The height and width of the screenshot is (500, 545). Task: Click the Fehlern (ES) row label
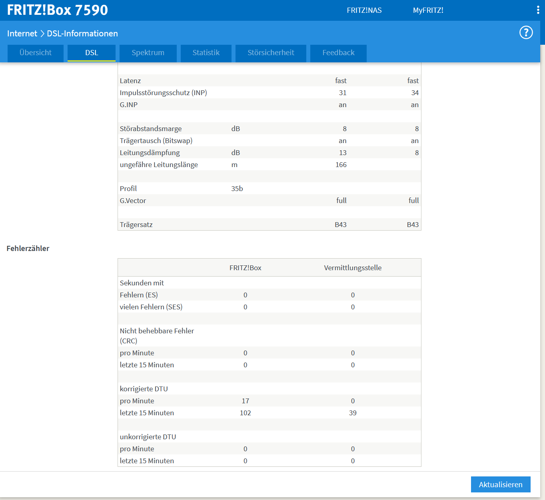pyautogui.click(x=139, y=295)
